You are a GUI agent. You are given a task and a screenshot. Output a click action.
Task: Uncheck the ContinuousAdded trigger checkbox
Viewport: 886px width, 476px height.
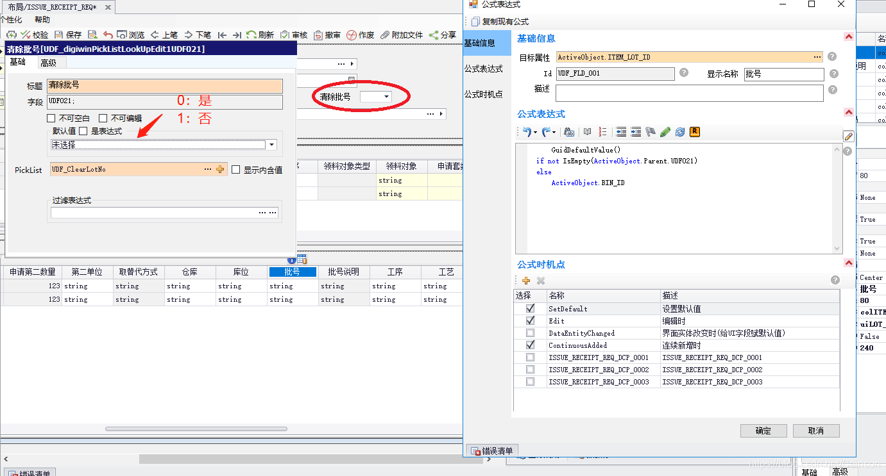pos(530,345)
